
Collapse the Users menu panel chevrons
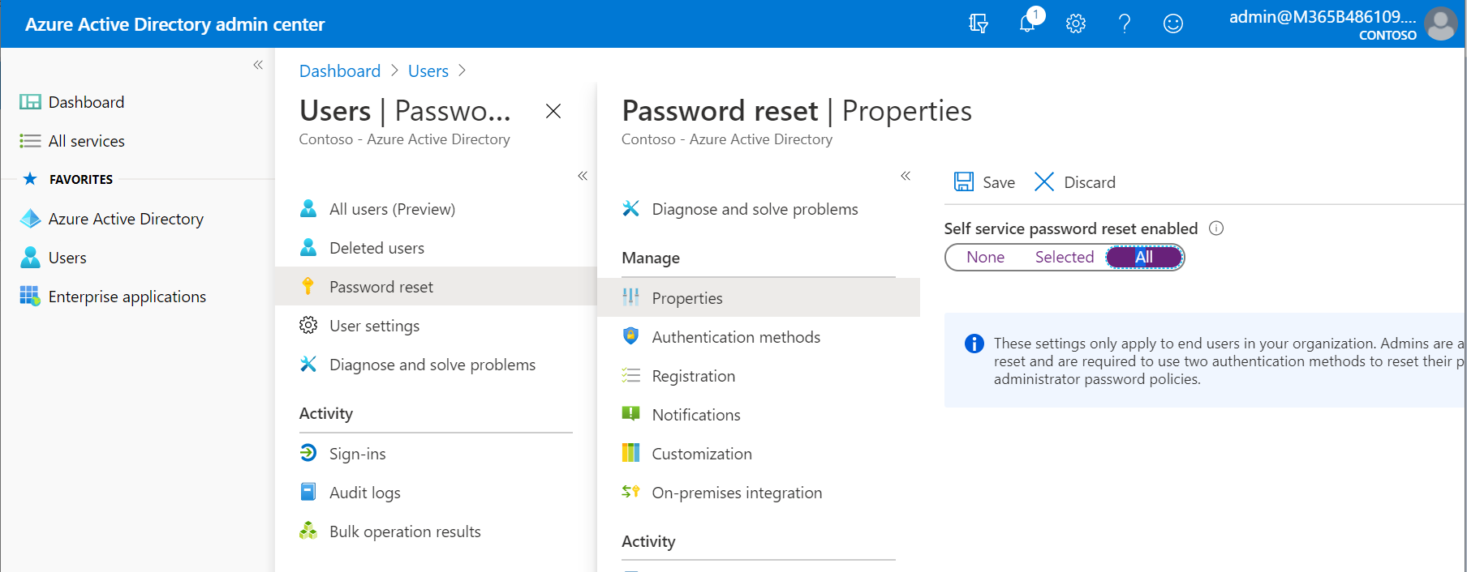point(583,176)
